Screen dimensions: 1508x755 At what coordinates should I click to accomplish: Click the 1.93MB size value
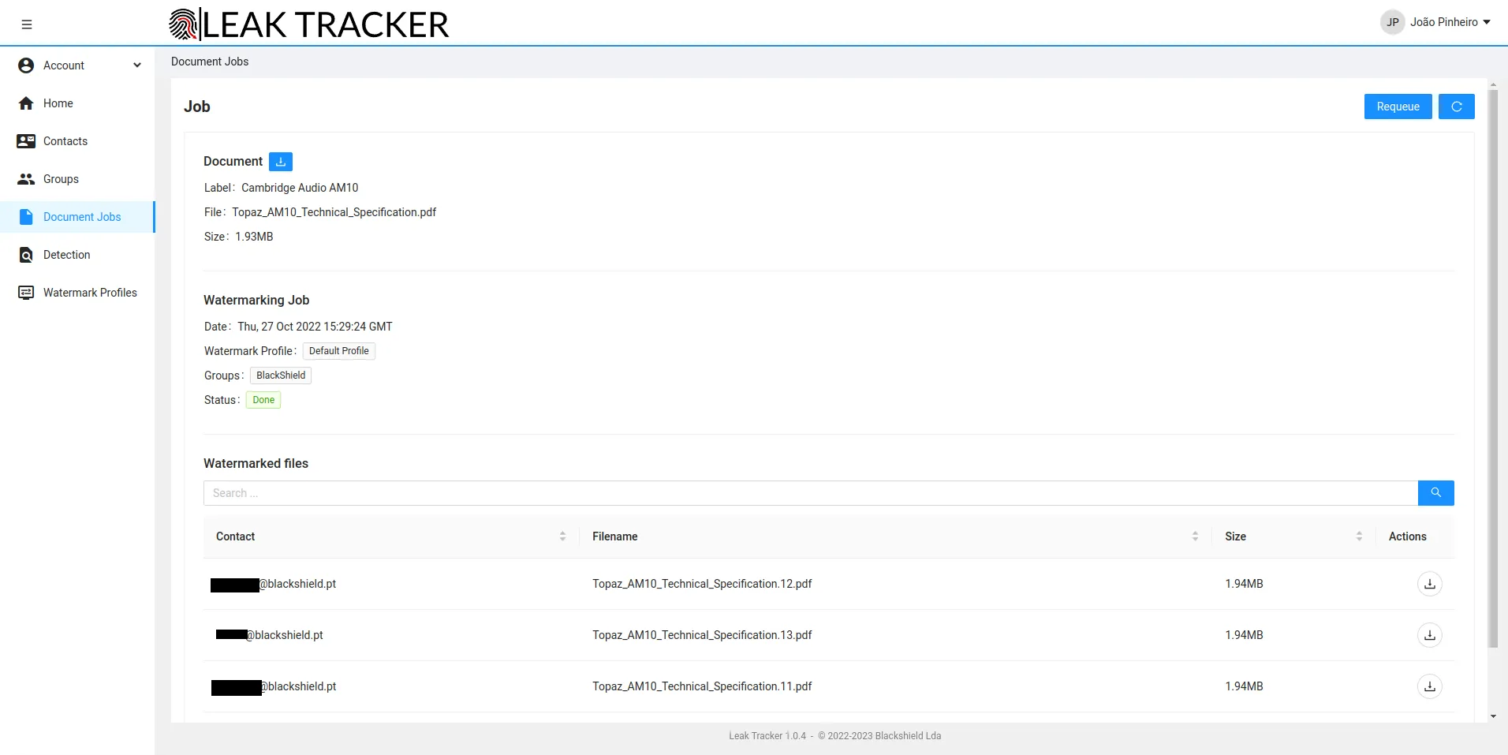[x=254, y=237]
